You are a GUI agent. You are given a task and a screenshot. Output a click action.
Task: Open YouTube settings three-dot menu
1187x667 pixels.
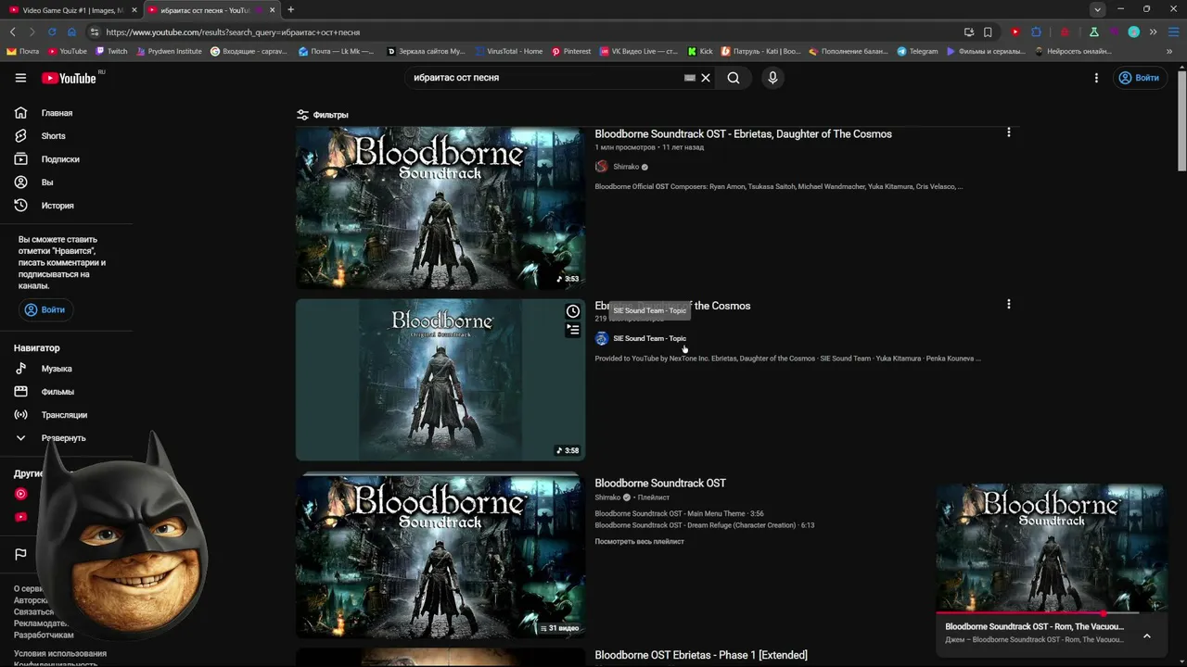coord(1096,78)
